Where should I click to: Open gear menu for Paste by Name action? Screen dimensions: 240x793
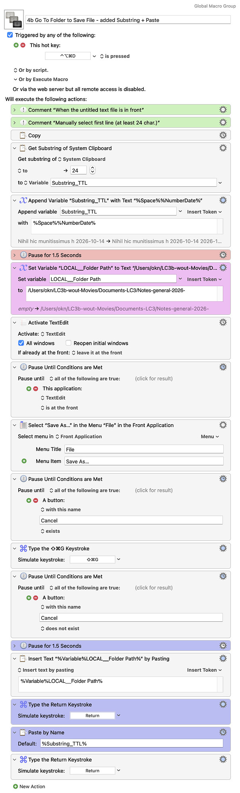tap(223, 732)
